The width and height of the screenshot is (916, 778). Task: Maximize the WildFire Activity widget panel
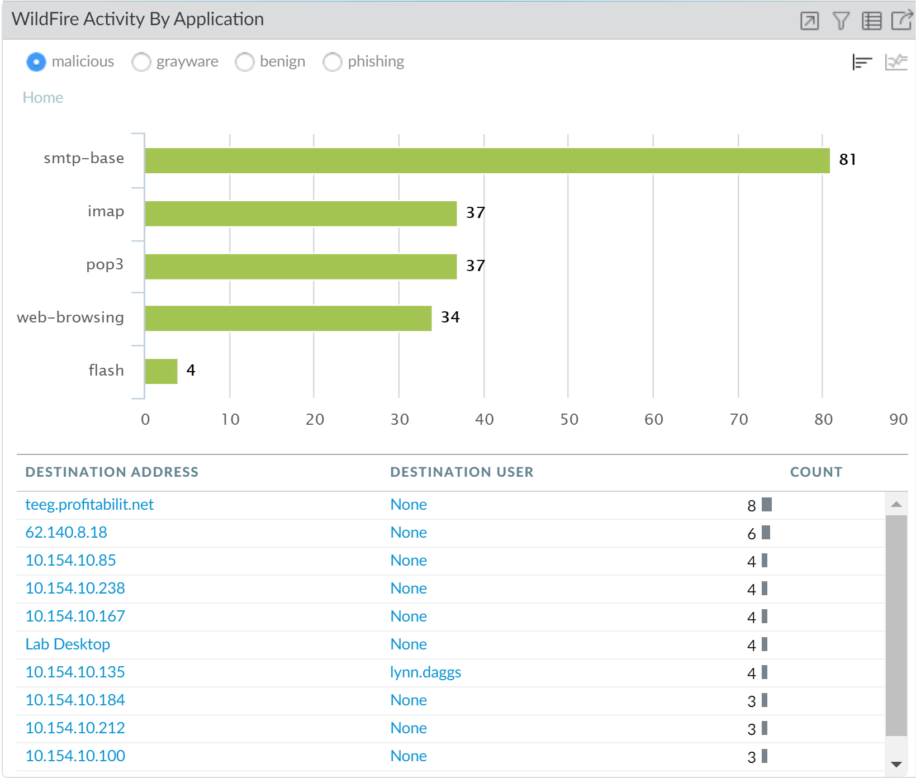pyautogui.click(x=809, y=21)
